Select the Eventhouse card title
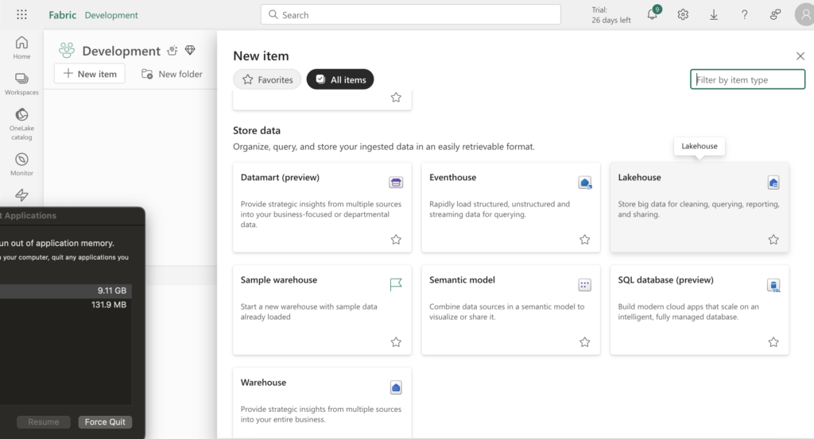 coord(452,177)
